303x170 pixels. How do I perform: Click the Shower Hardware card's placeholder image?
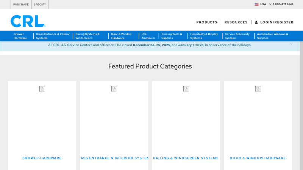[42, 89]
